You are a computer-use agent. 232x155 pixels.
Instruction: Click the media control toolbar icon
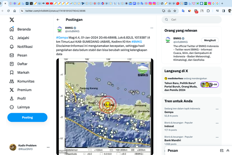(217, 11)
